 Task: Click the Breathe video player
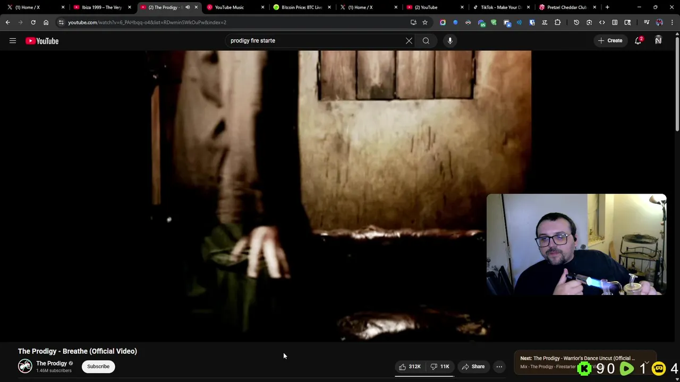[338, 196]
